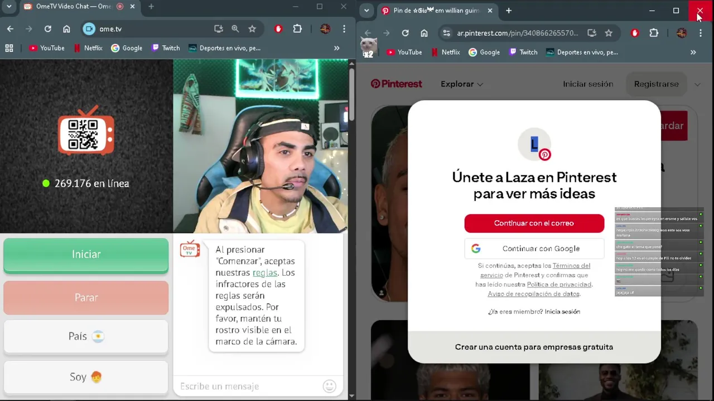Screen dimensions: 714x401
Task: Click the Iniciar button
Action: 86,255
